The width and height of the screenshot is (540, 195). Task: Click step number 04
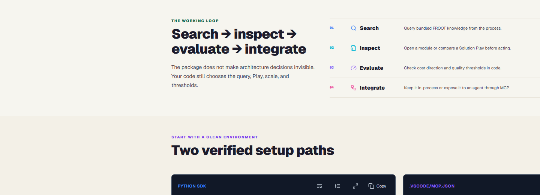click(x=331, y=87)
